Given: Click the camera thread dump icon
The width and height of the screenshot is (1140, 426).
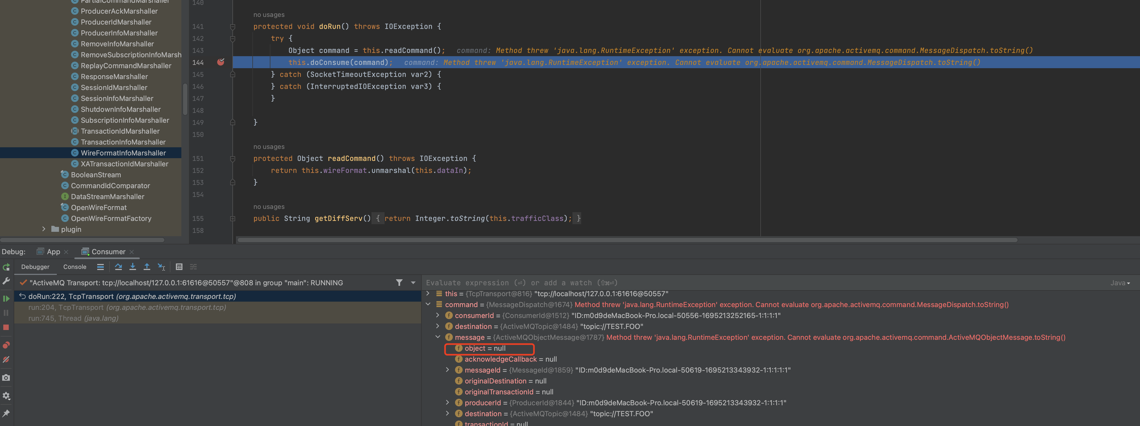Looking at the screenshot, I should (6, 378).
